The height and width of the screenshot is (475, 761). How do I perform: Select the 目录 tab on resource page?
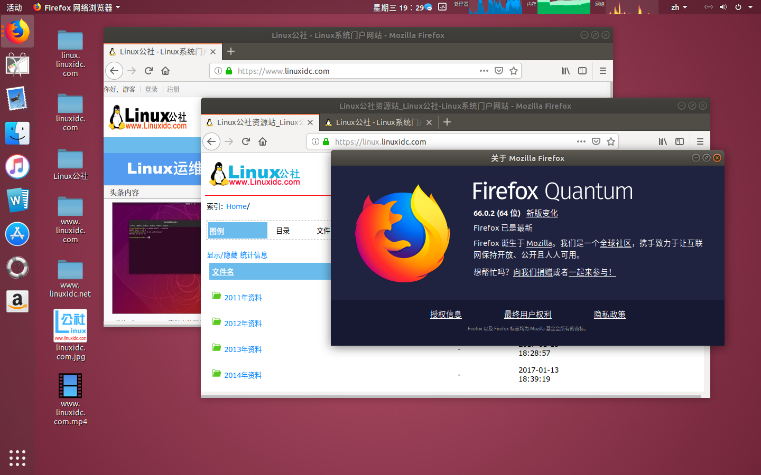[283, 231]
